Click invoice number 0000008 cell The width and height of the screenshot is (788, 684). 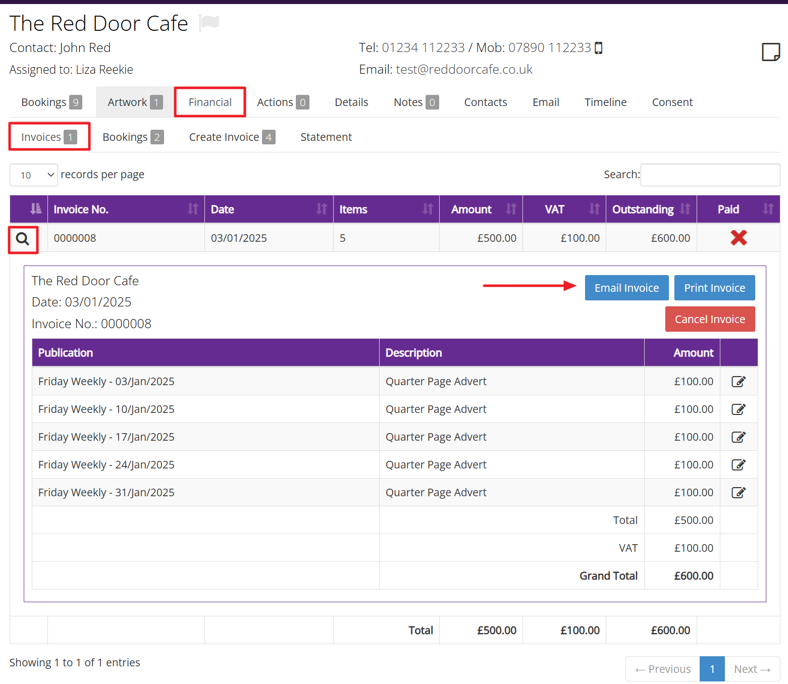coord(126,238)
